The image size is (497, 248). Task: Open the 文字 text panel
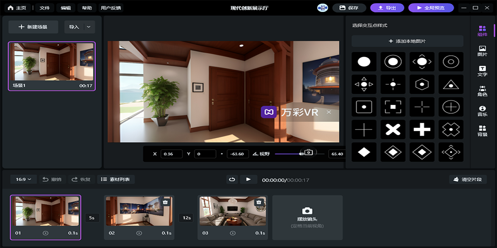(482, 71)
